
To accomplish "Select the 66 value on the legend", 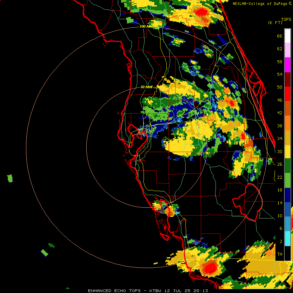I will 280,36.
